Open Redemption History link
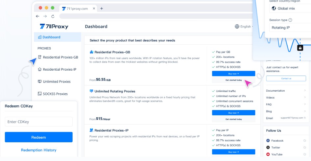 (x=39, y=150)
